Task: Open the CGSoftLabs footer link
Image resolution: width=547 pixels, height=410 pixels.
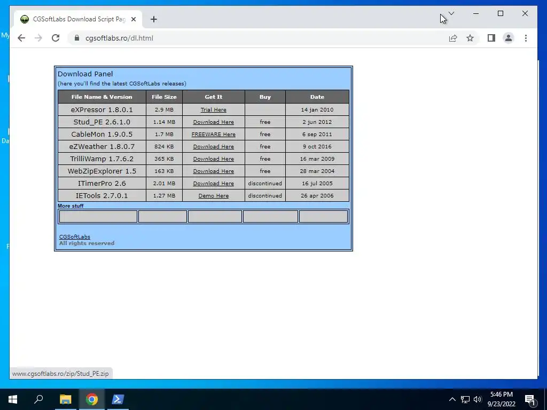Action: pos(75,236)
